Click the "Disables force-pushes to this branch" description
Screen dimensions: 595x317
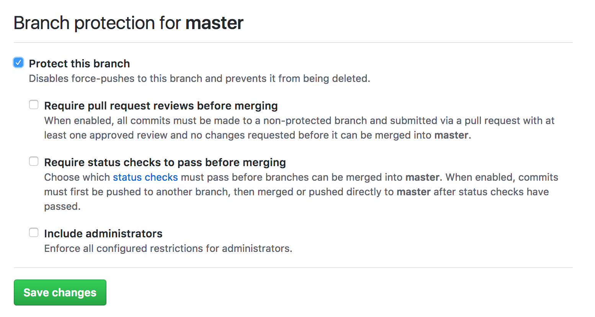coord(199,78)
